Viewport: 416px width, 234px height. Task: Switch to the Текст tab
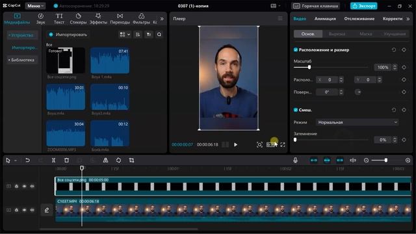click(59, 19)
